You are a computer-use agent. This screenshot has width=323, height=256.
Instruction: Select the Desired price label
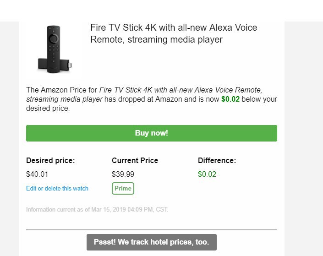pos(50,161)
